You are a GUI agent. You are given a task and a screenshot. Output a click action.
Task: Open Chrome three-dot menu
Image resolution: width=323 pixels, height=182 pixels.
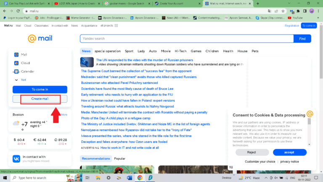(x=318, y=11)
